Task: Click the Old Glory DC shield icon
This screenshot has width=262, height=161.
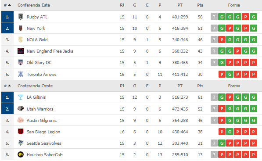Action: (x=21, y=62)
